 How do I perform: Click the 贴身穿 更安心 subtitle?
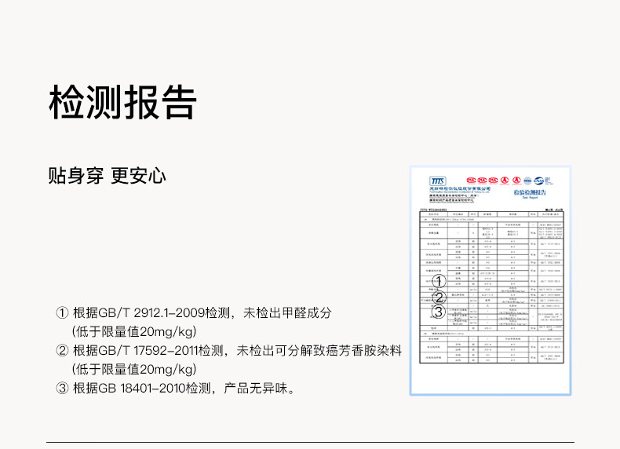coord(107,176)
